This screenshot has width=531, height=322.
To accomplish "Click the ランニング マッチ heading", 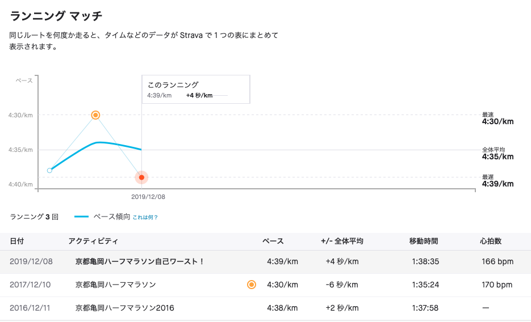I will click(x=56, y=16).
